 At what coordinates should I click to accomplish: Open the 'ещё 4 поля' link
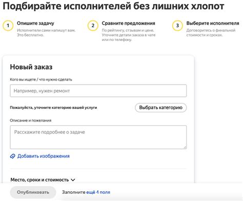point(98,192)
